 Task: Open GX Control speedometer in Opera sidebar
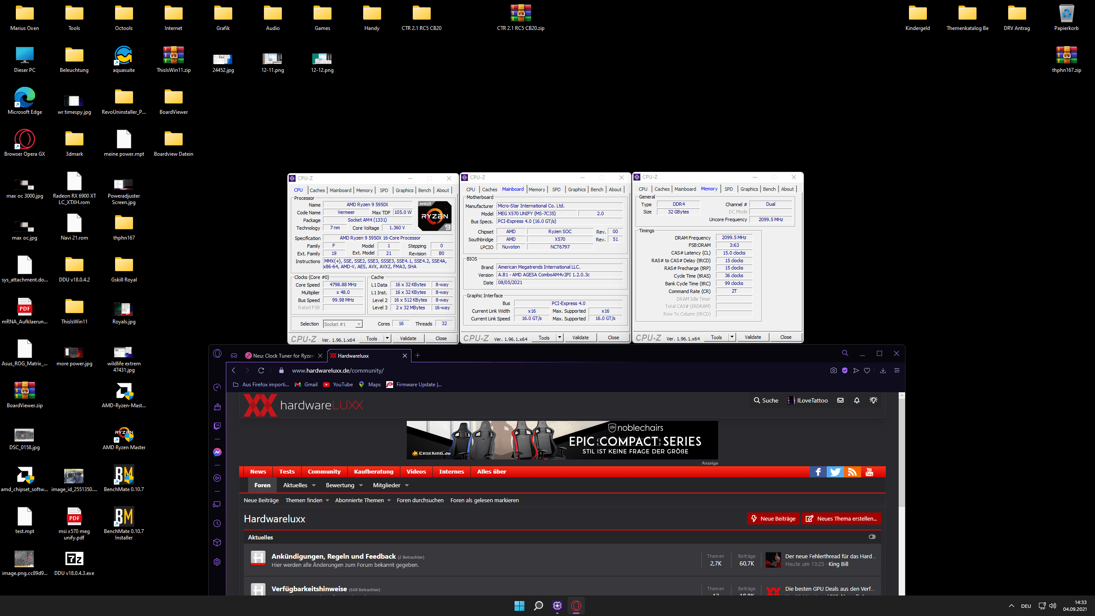click(217, 387)
